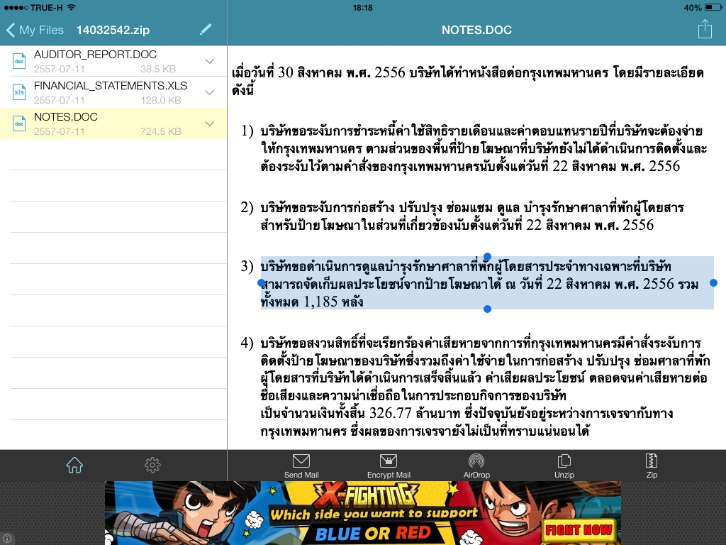Expand options for AUDITOR_REPORT.DOC

(x=210, y=61)
